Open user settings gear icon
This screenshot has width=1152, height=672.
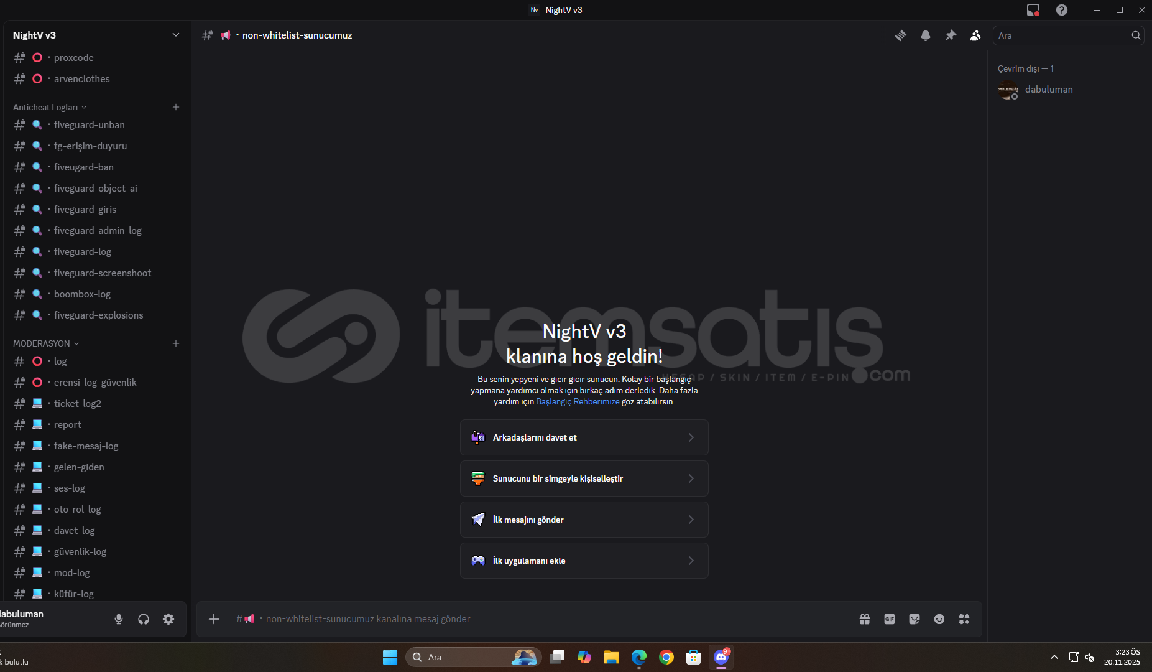point(168,619)
